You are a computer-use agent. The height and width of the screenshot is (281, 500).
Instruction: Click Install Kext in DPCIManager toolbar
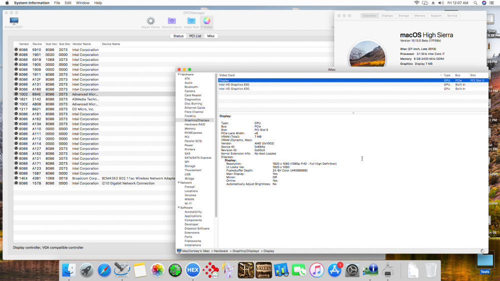(x=191, y=22)
